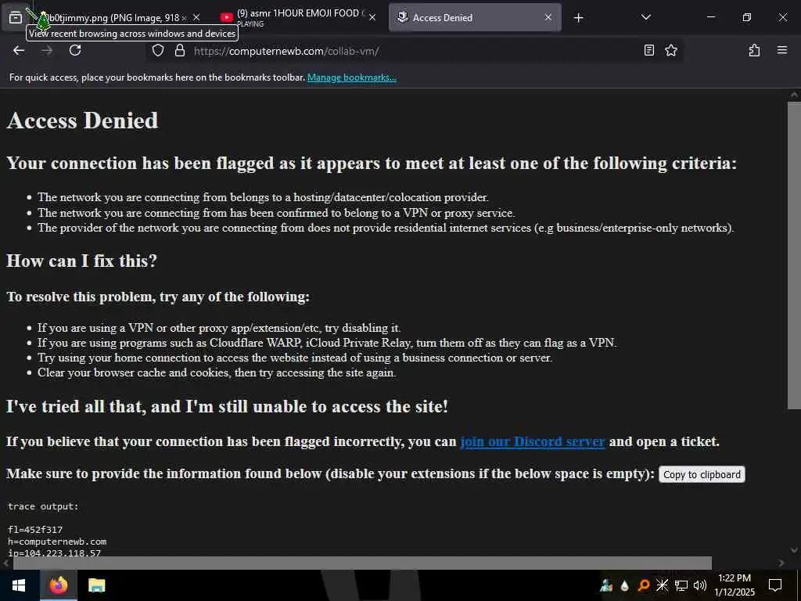Image resolution: width=801 pixels, height=601 pixels.
Task: Go forward one page
Action: click(47, 51)
